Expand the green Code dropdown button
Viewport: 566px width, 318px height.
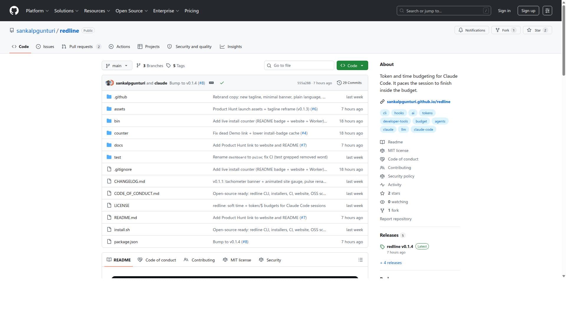point(352,66)
